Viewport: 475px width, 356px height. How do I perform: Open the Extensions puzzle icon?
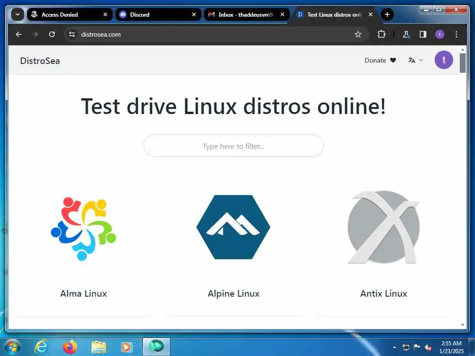pyautogui.click(x=381, y=34)
